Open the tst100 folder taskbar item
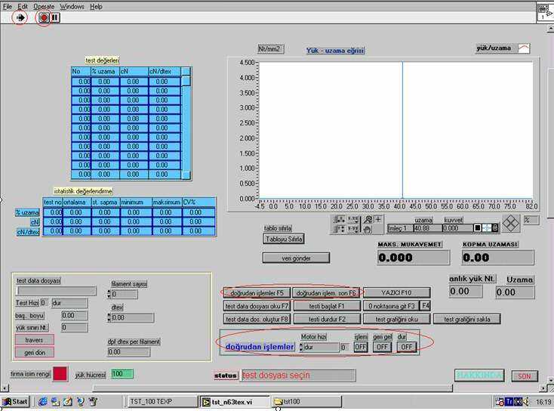This screenshot has width=554, height=411. (x=306, y=401)
